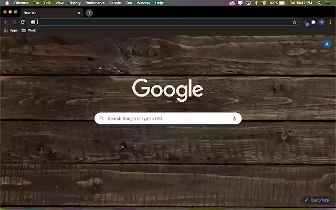This screenshot has width=336, height=210.
Task: Open the People menu
Action: click(115, 3)
